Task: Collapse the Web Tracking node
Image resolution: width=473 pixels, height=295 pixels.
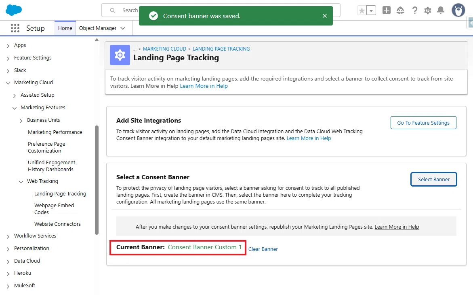Action: click(21, 182)
